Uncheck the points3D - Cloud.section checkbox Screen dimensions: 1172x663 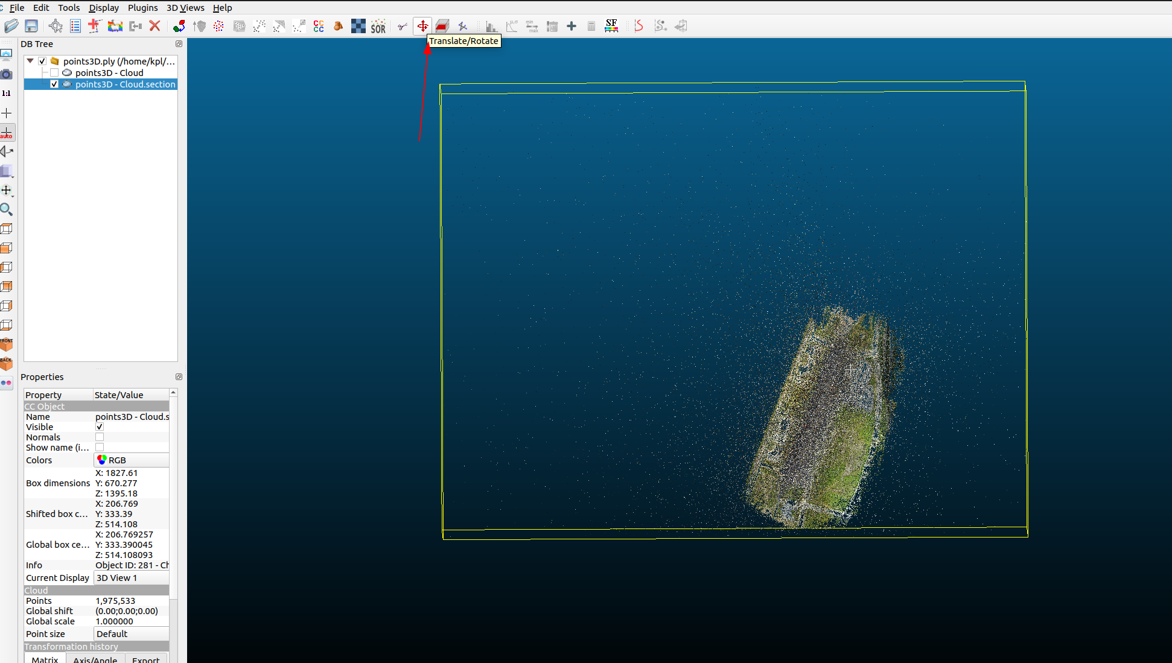tap(54, 84)
